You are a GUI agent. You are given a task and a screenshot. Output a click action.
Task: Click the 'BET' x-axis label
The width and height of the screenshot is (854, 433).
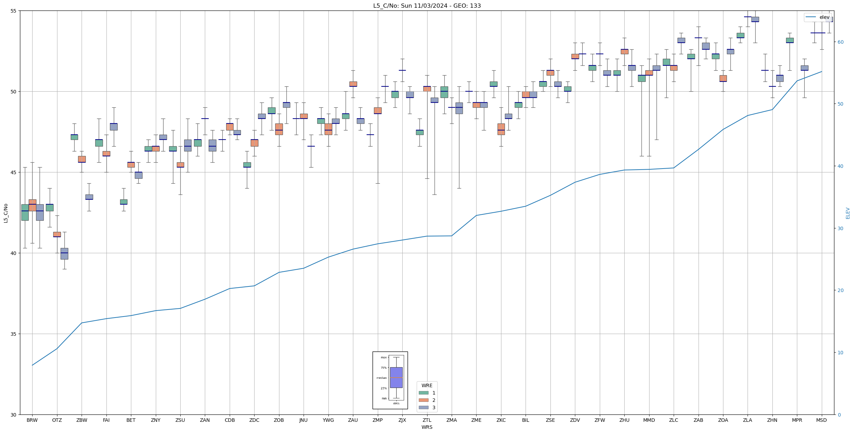click(131, 420)
